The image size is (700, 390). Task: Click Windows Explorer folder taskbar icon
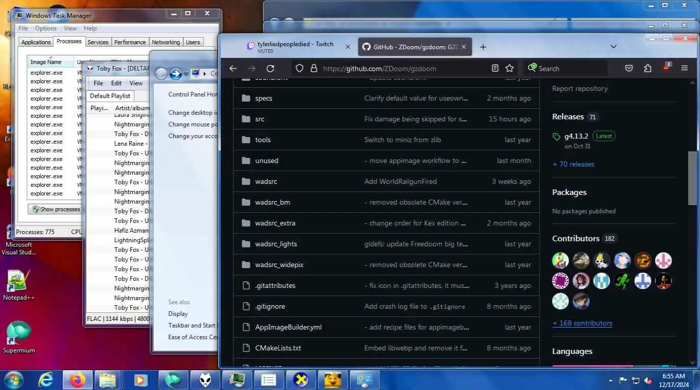[108, 380]
